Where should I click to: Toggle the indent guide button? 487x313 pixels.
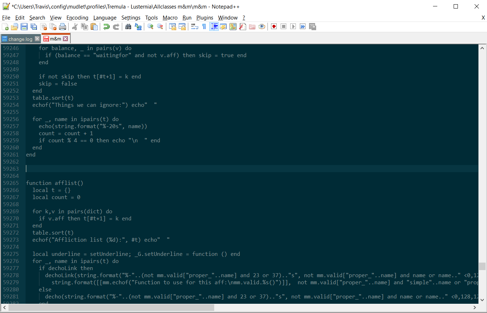point(214,27)
